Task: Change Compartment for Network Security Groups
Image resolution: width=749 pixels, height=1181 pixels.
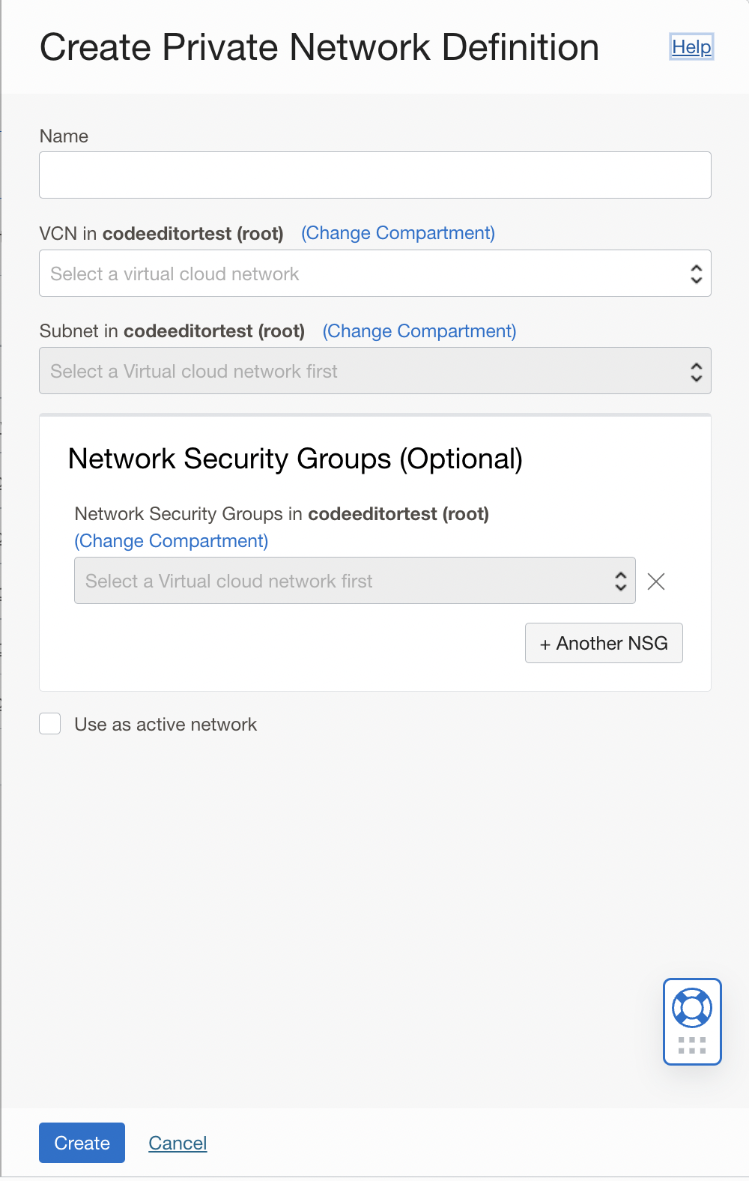Action: [171, 540]
